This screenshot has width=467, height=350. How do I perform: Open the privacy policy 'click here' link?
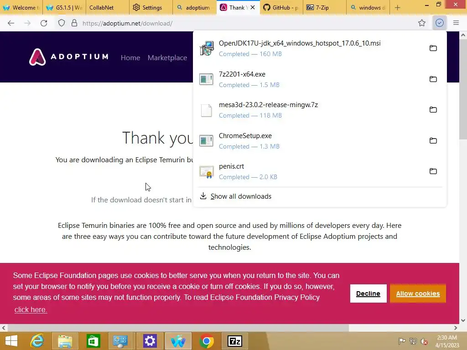coord(31,309)
